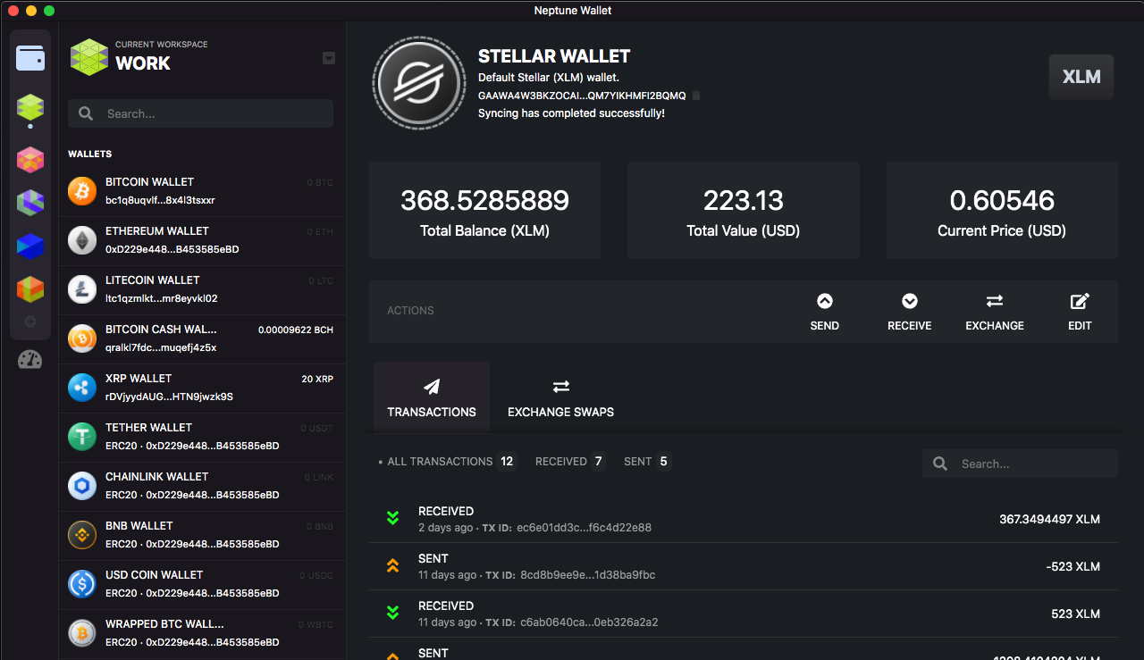Click the Ethereum coin icon
Image resolution: width=1144 pixels, height=660 pixels.
[82, 240]
